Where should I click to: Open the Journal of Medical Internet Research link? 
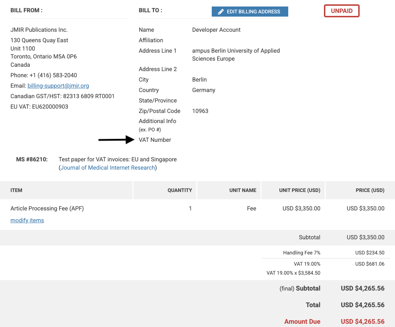point(107,167)
